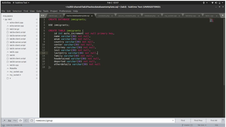The width and height of the screenshot is (226, 127).
Task: Toggle regular expression search option
Action: point(4,121)
